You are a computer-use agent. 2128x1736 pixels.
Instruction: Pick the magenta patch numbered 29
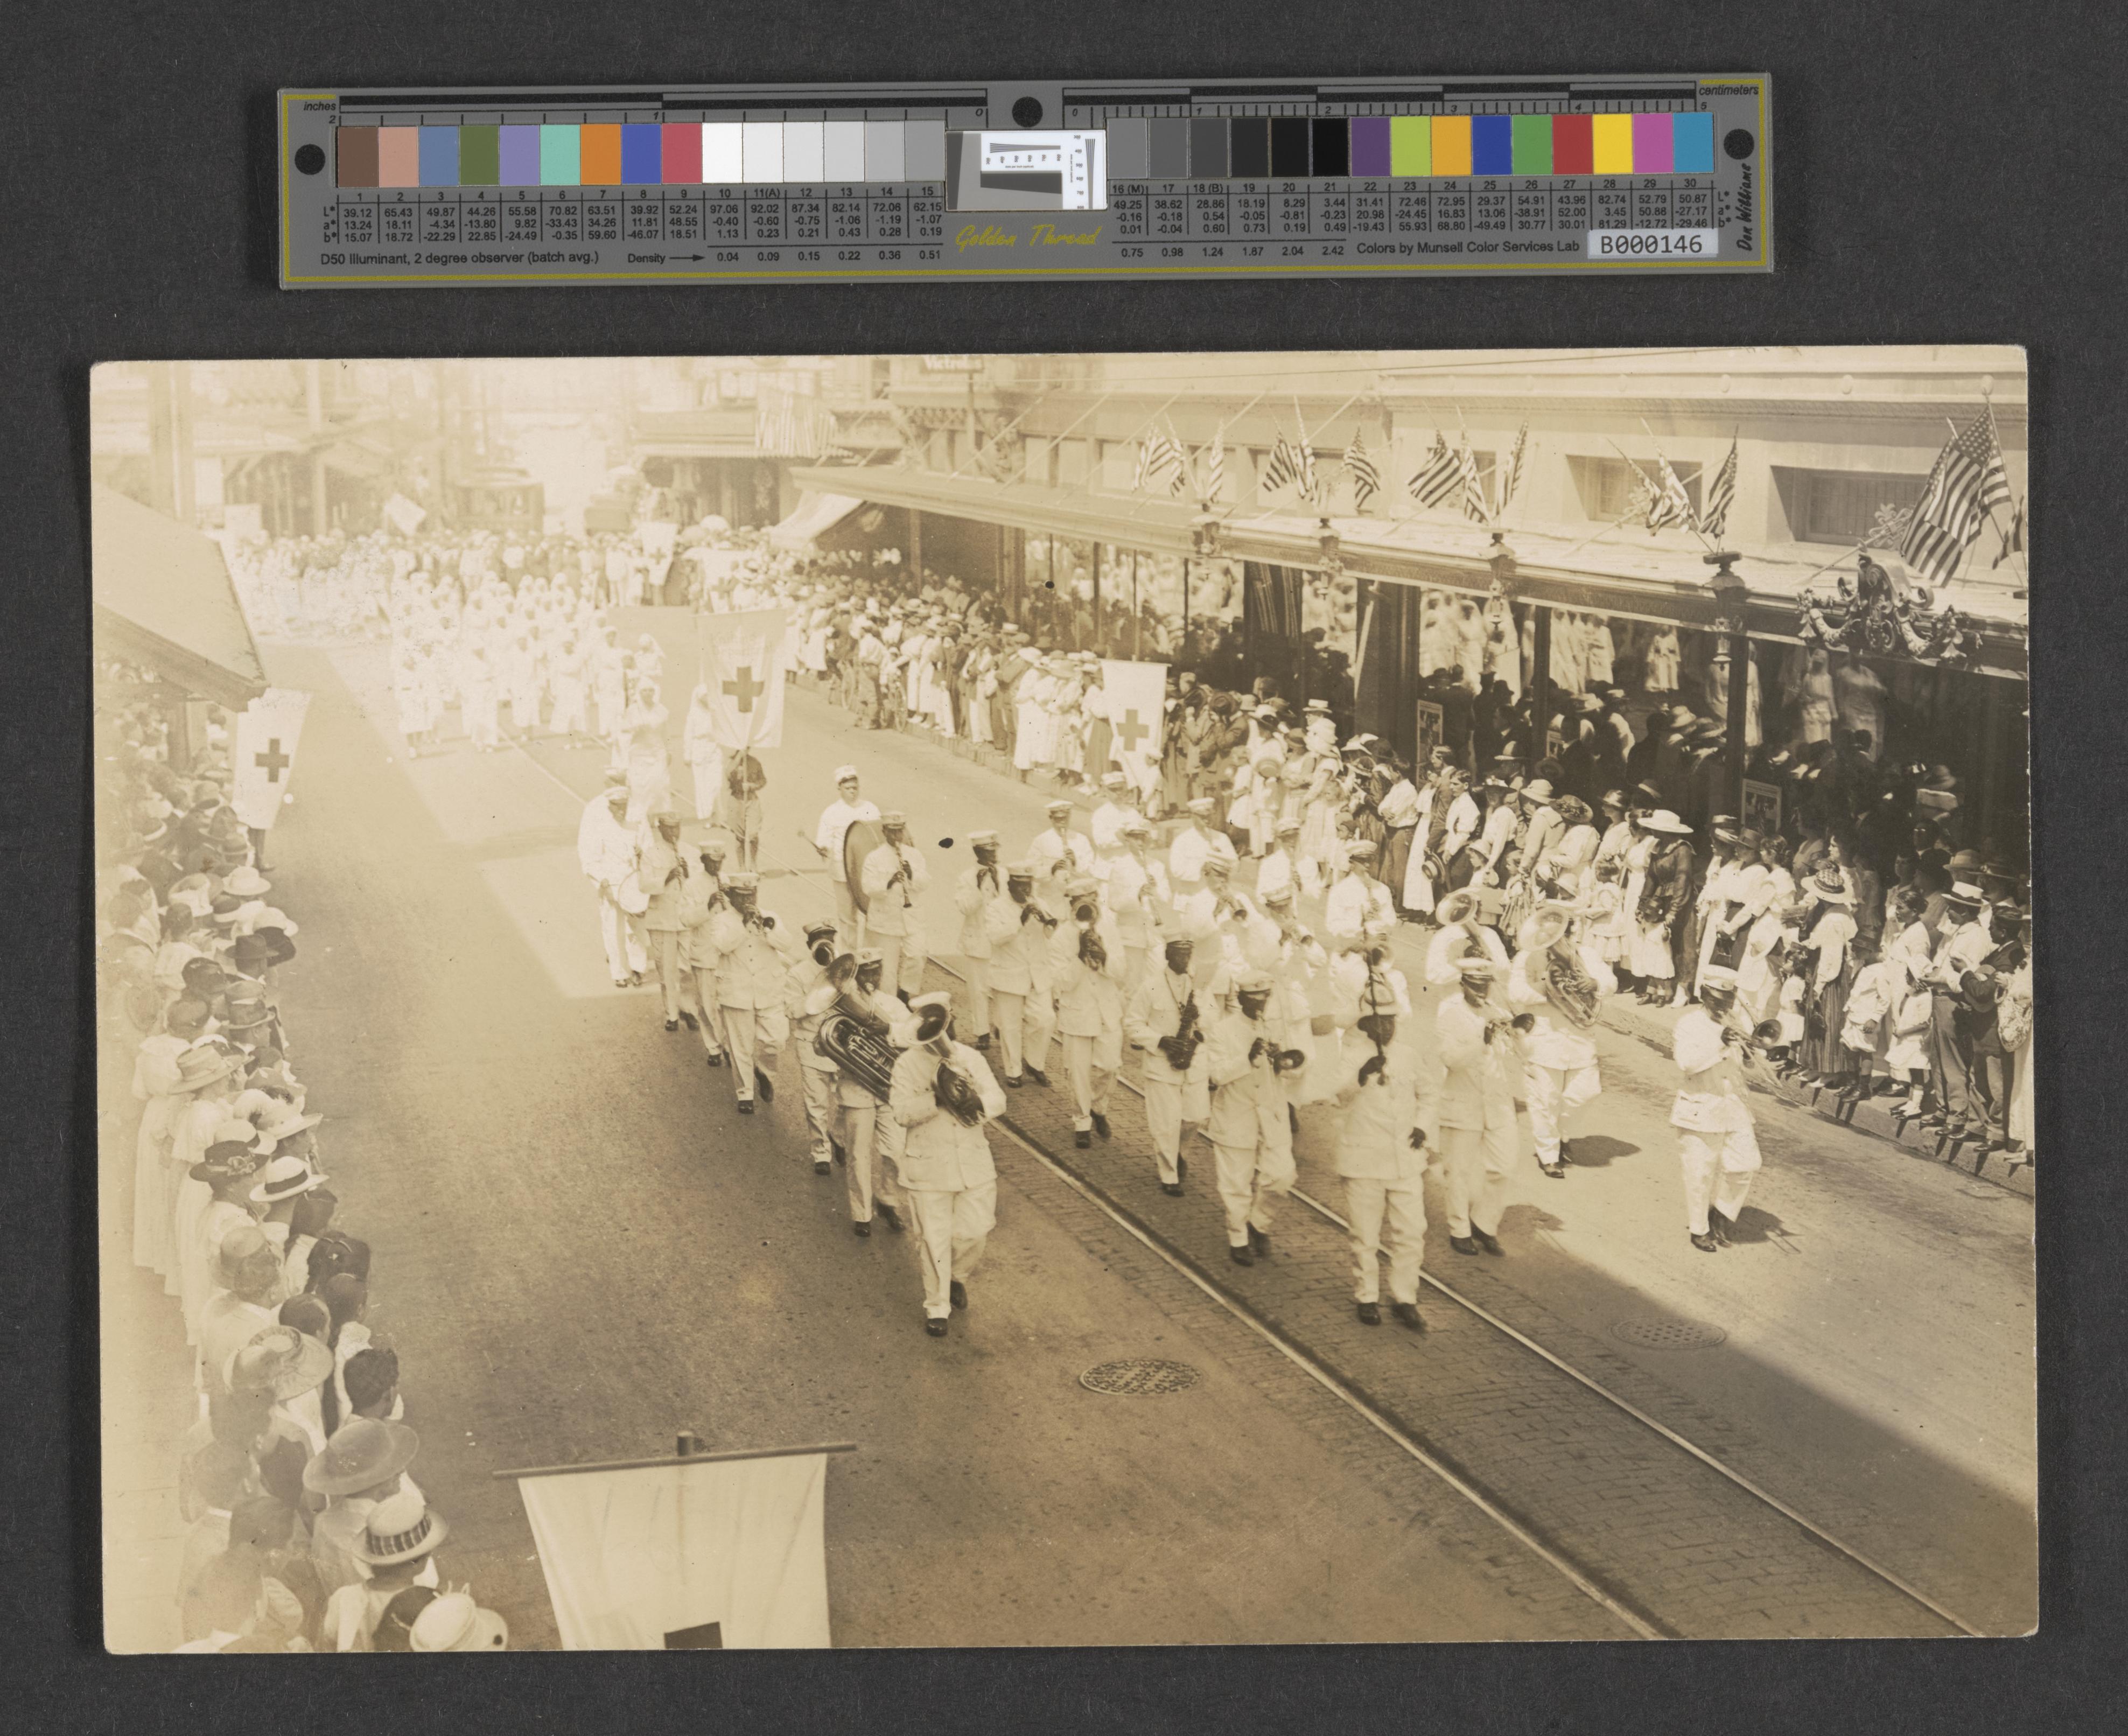pyautogui.click(x=1652, y=145)
